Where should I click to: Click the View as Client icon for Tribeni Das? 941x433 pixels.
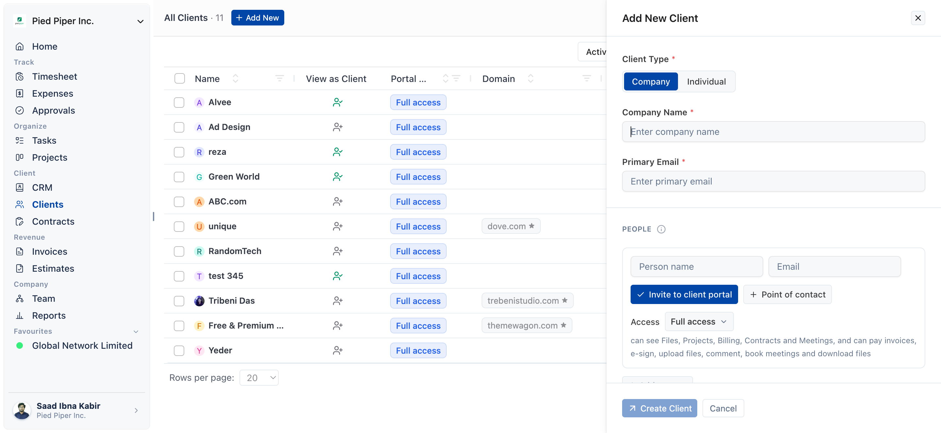[x=338, y=301]
